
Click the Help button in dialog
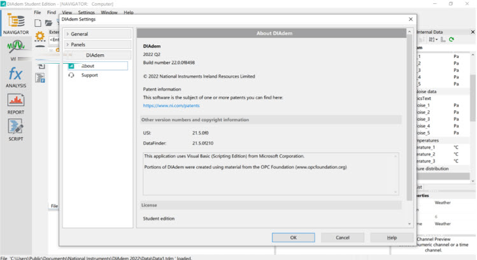point(392,237)
